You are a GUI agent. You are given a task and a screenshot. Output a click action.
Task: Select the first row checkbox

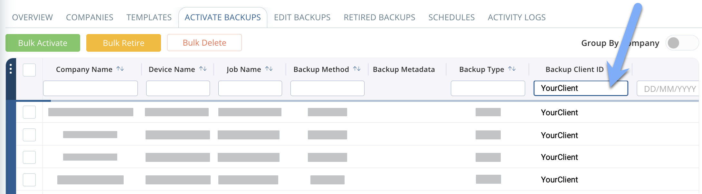point(29,112)
